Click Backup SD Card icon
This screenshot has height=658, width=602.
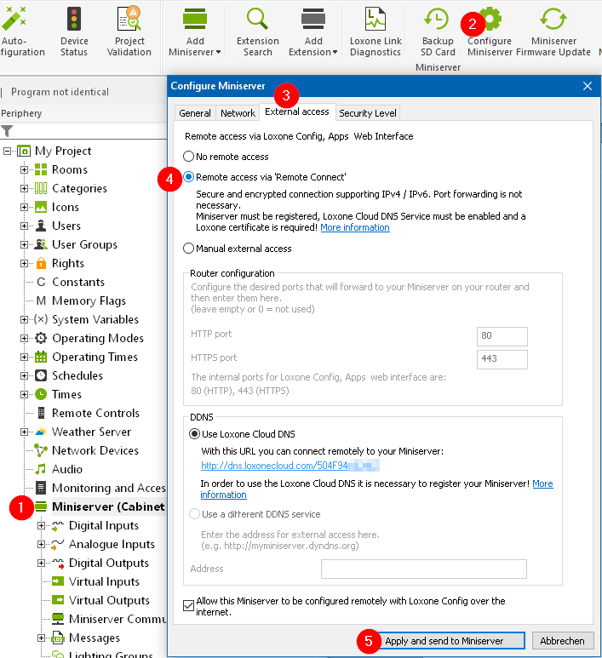(438, 20)
